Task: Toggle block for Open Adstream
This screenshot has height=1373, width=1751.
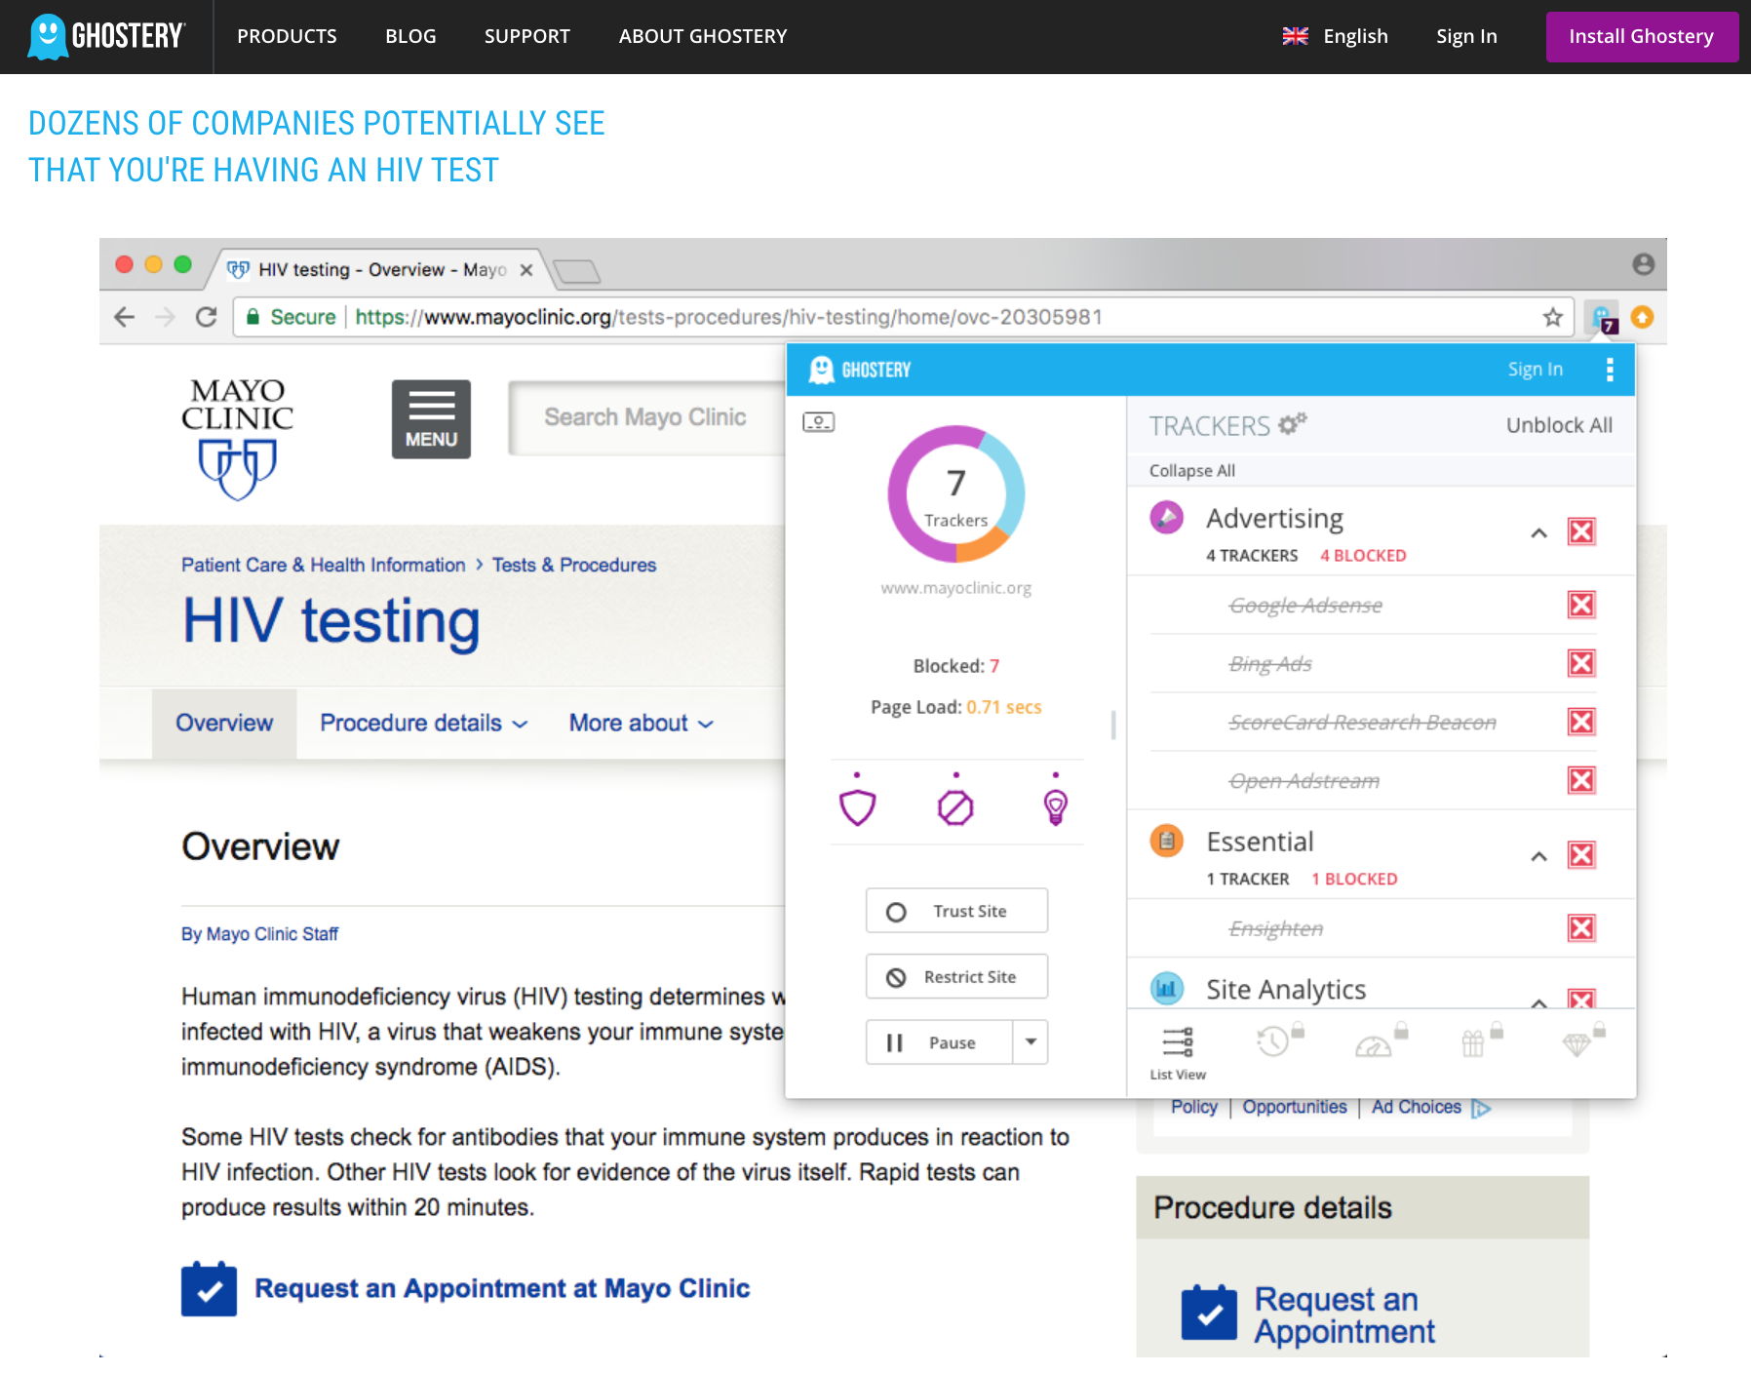Action: [x=1581, y=780]
